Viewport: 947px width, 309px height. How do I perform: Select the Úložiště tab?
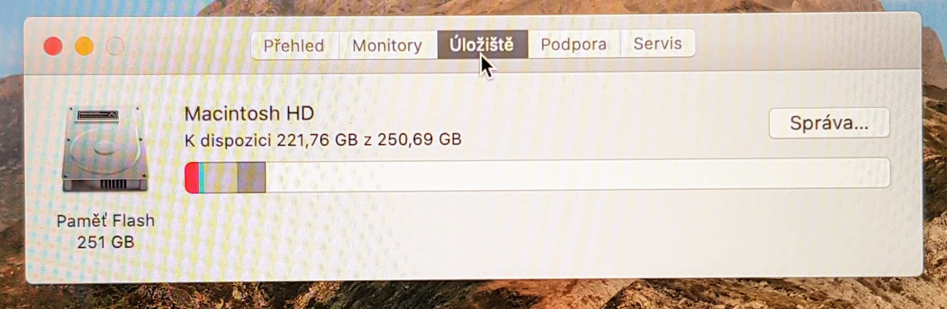(x=482, y=44)
